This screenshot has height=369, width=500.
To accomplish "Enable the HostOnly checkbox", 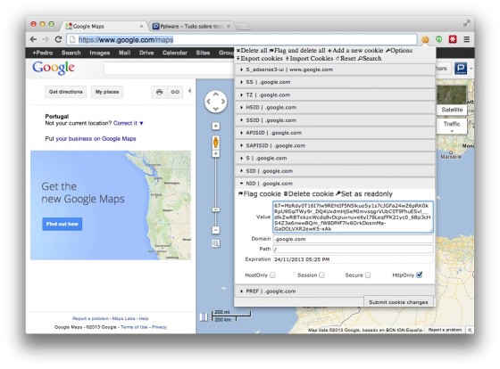I will 272,275.
